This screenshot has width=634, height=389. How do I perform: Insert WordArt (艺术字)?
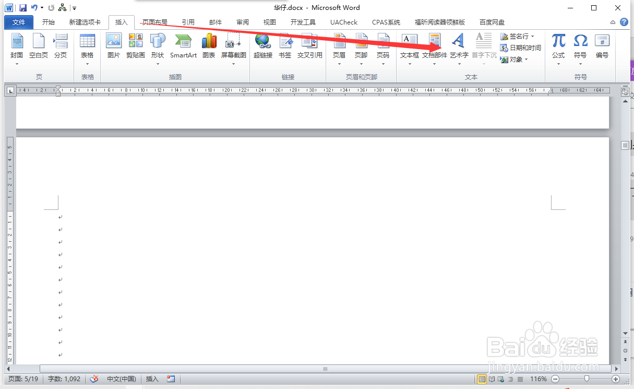click(459, 50)
